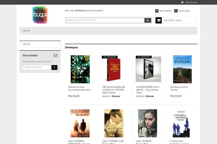The width and height of the screenshot is (217, 144).
Task: Open Livros in the top navigation bar
Action: (x=26, y=31)
